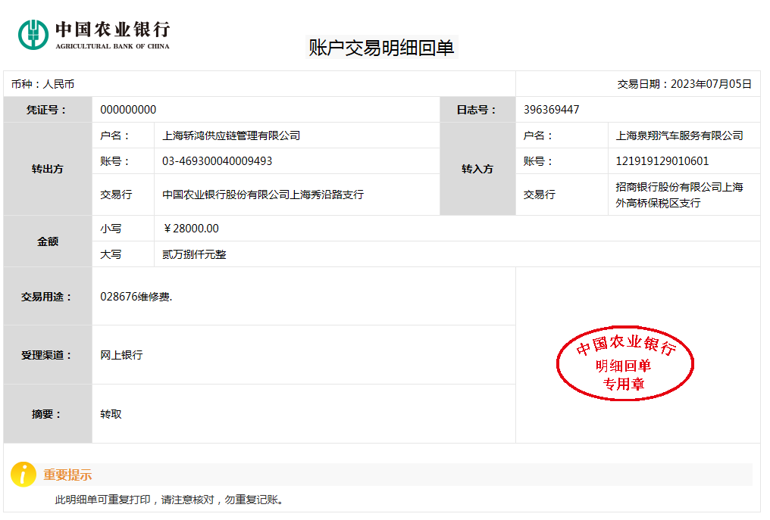Click the voucher number 000000000
Viewport: 770px width, 520px height.
pos(128,110)
